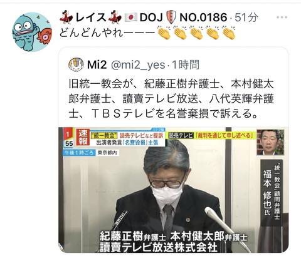Viewport: 301px width, 256px height.
Task: Open the fish character profile avatar
Action: pyautogui.click(x=32, y=32)
